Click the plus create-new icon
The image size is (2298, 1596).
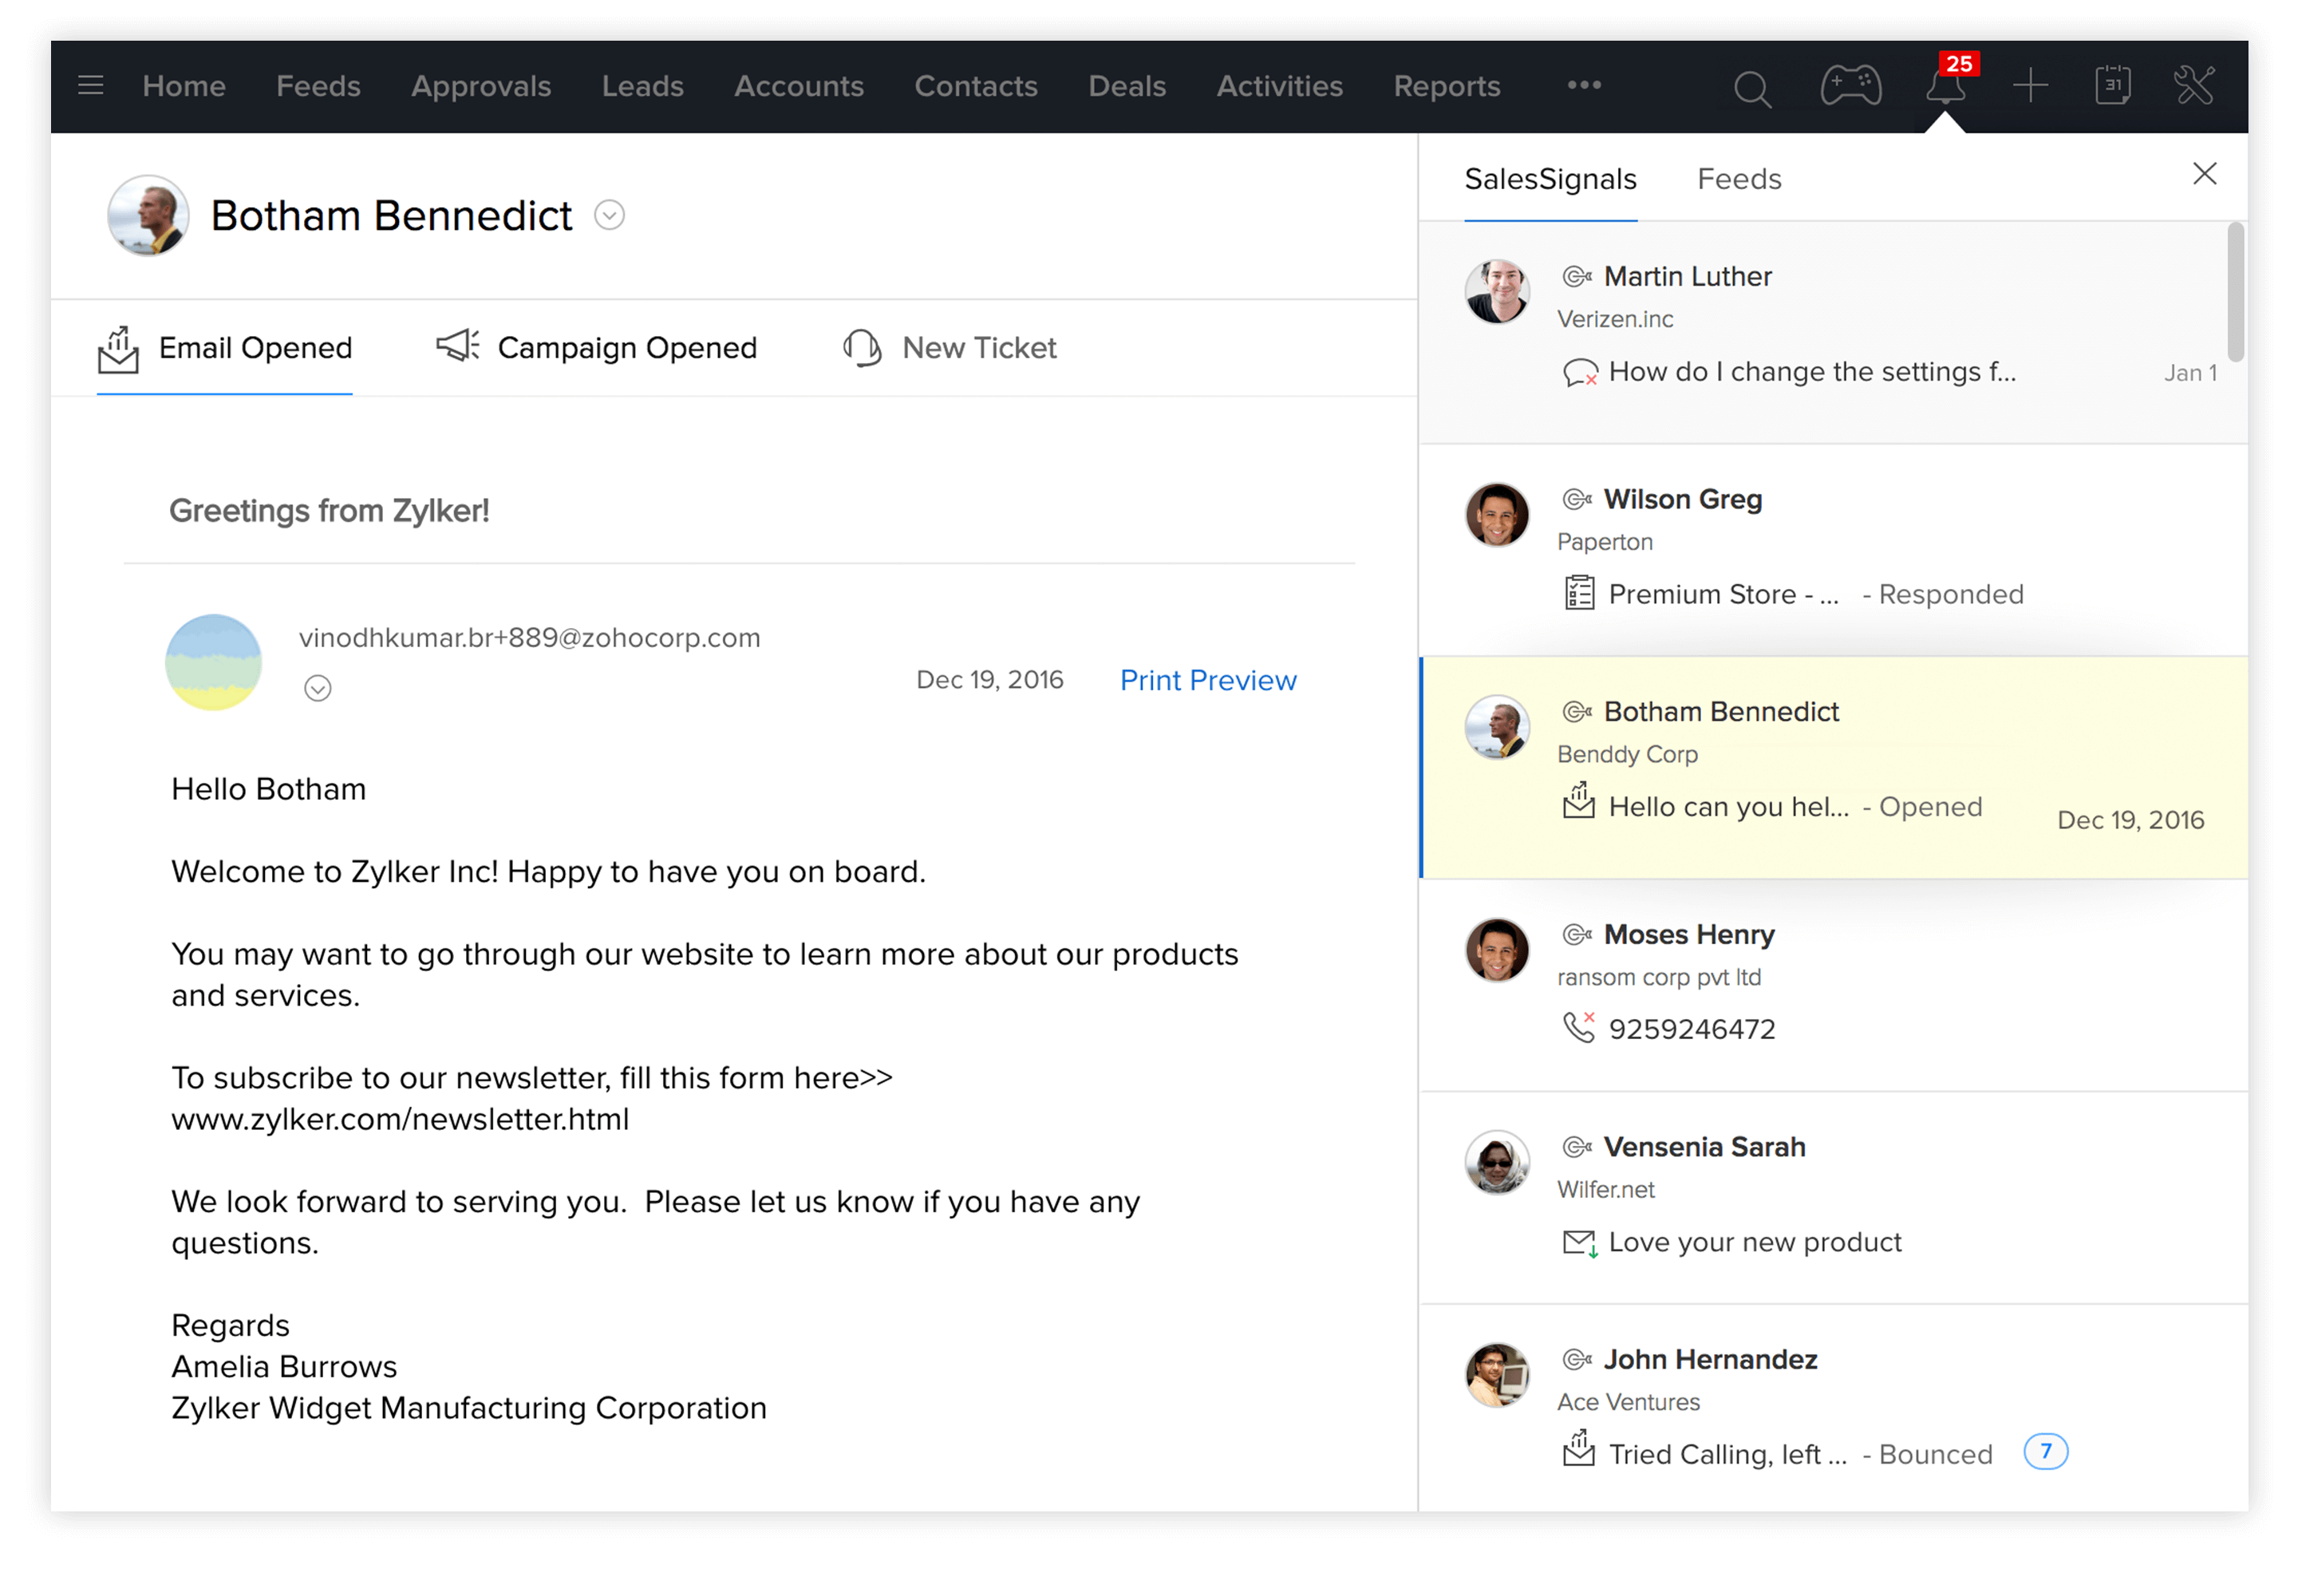(x=2030, y=86)
